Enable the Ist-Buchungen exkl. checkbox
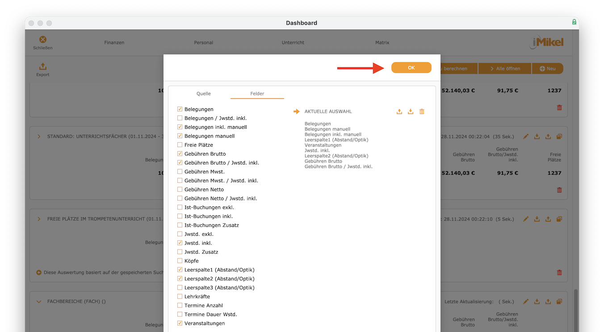 [x=180, y=207]
